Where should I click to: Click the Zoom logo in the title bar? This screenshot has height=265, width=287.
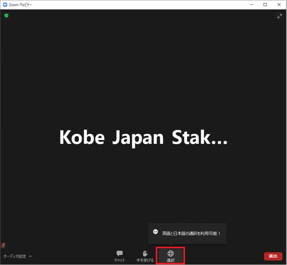5,5
